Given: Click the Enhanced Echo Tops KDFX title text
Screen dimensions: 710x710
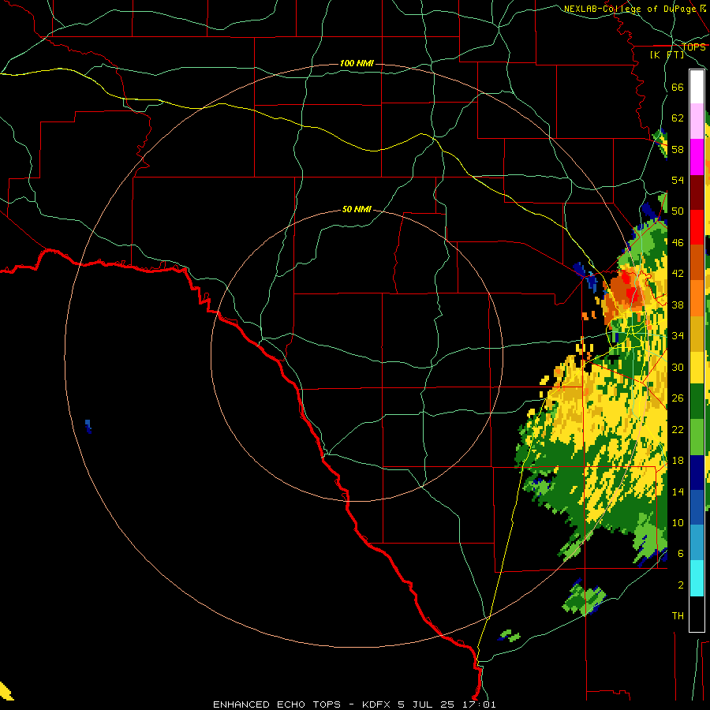Looking at the screenshot, I should click(354, 704).
